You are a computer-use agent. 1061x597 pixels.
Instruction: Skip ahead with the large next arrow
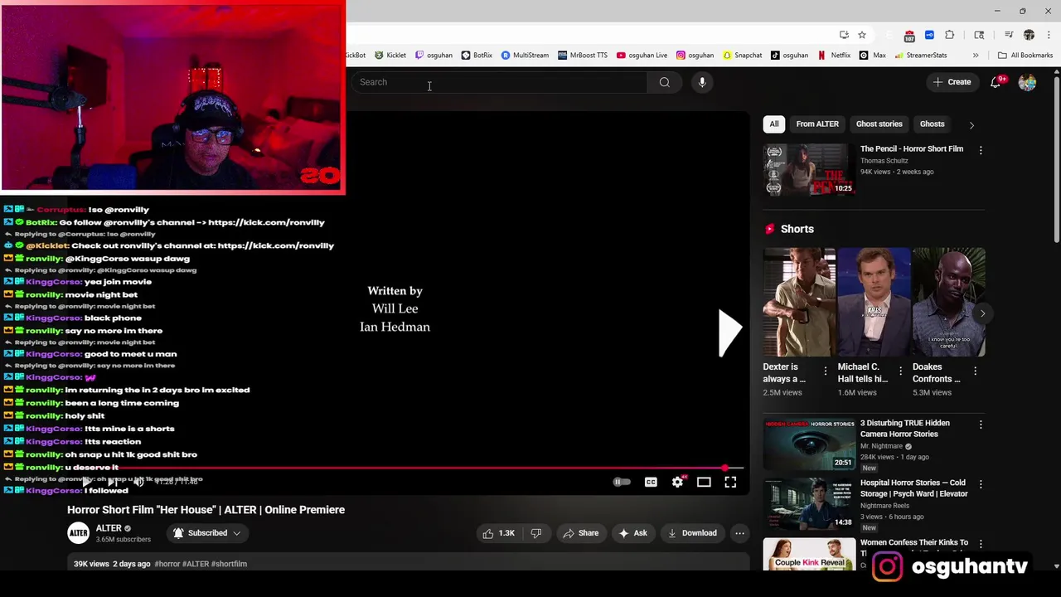729,333
